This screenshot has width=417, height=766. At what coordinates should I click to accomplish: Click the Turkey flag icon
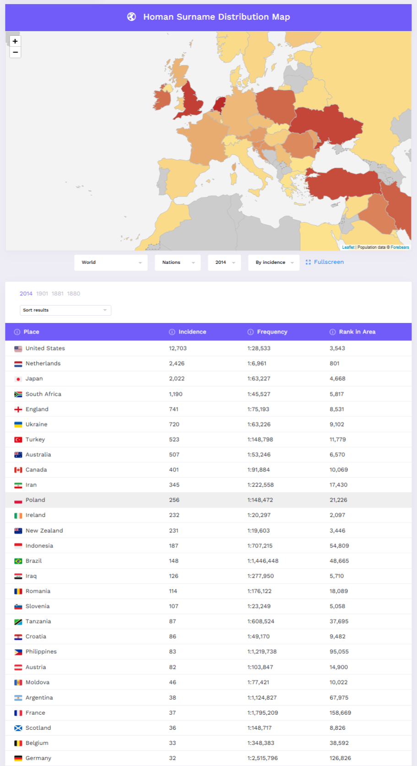click(x=18, y=439)
